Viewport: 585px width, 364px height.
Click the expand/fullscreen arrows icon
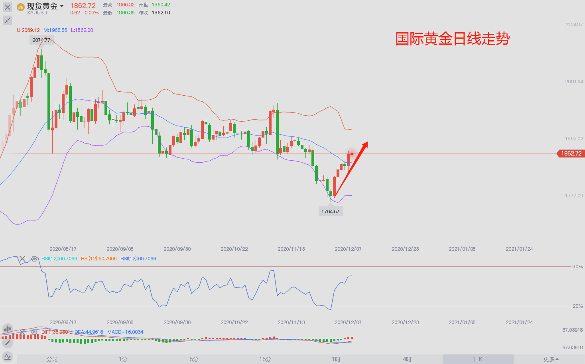[x=8, y=20]
